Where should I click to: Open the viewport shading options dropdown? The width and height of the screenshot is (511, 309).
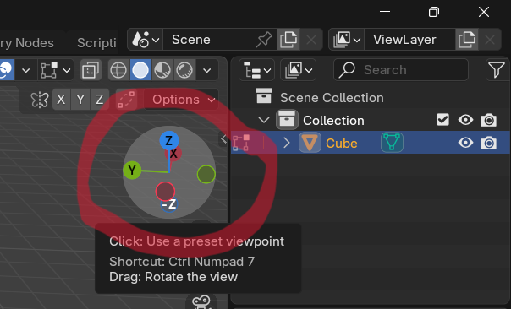coord(207,70)
